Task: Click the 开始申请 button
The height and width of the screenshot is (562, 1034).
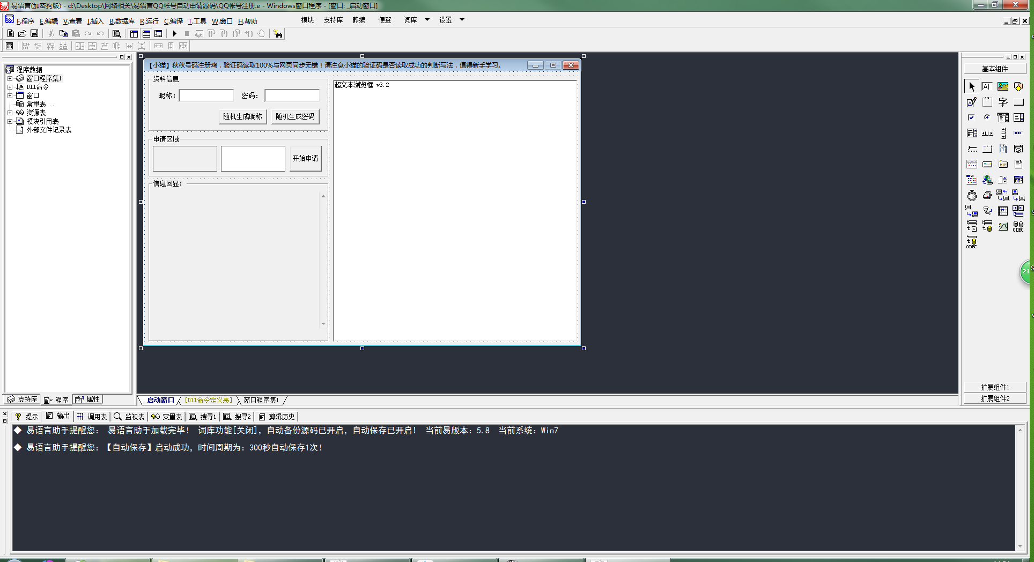Action: click(305, 159)
